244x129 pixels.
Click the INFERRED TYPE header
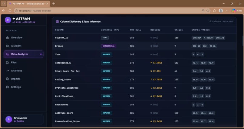tap(110, 30)
